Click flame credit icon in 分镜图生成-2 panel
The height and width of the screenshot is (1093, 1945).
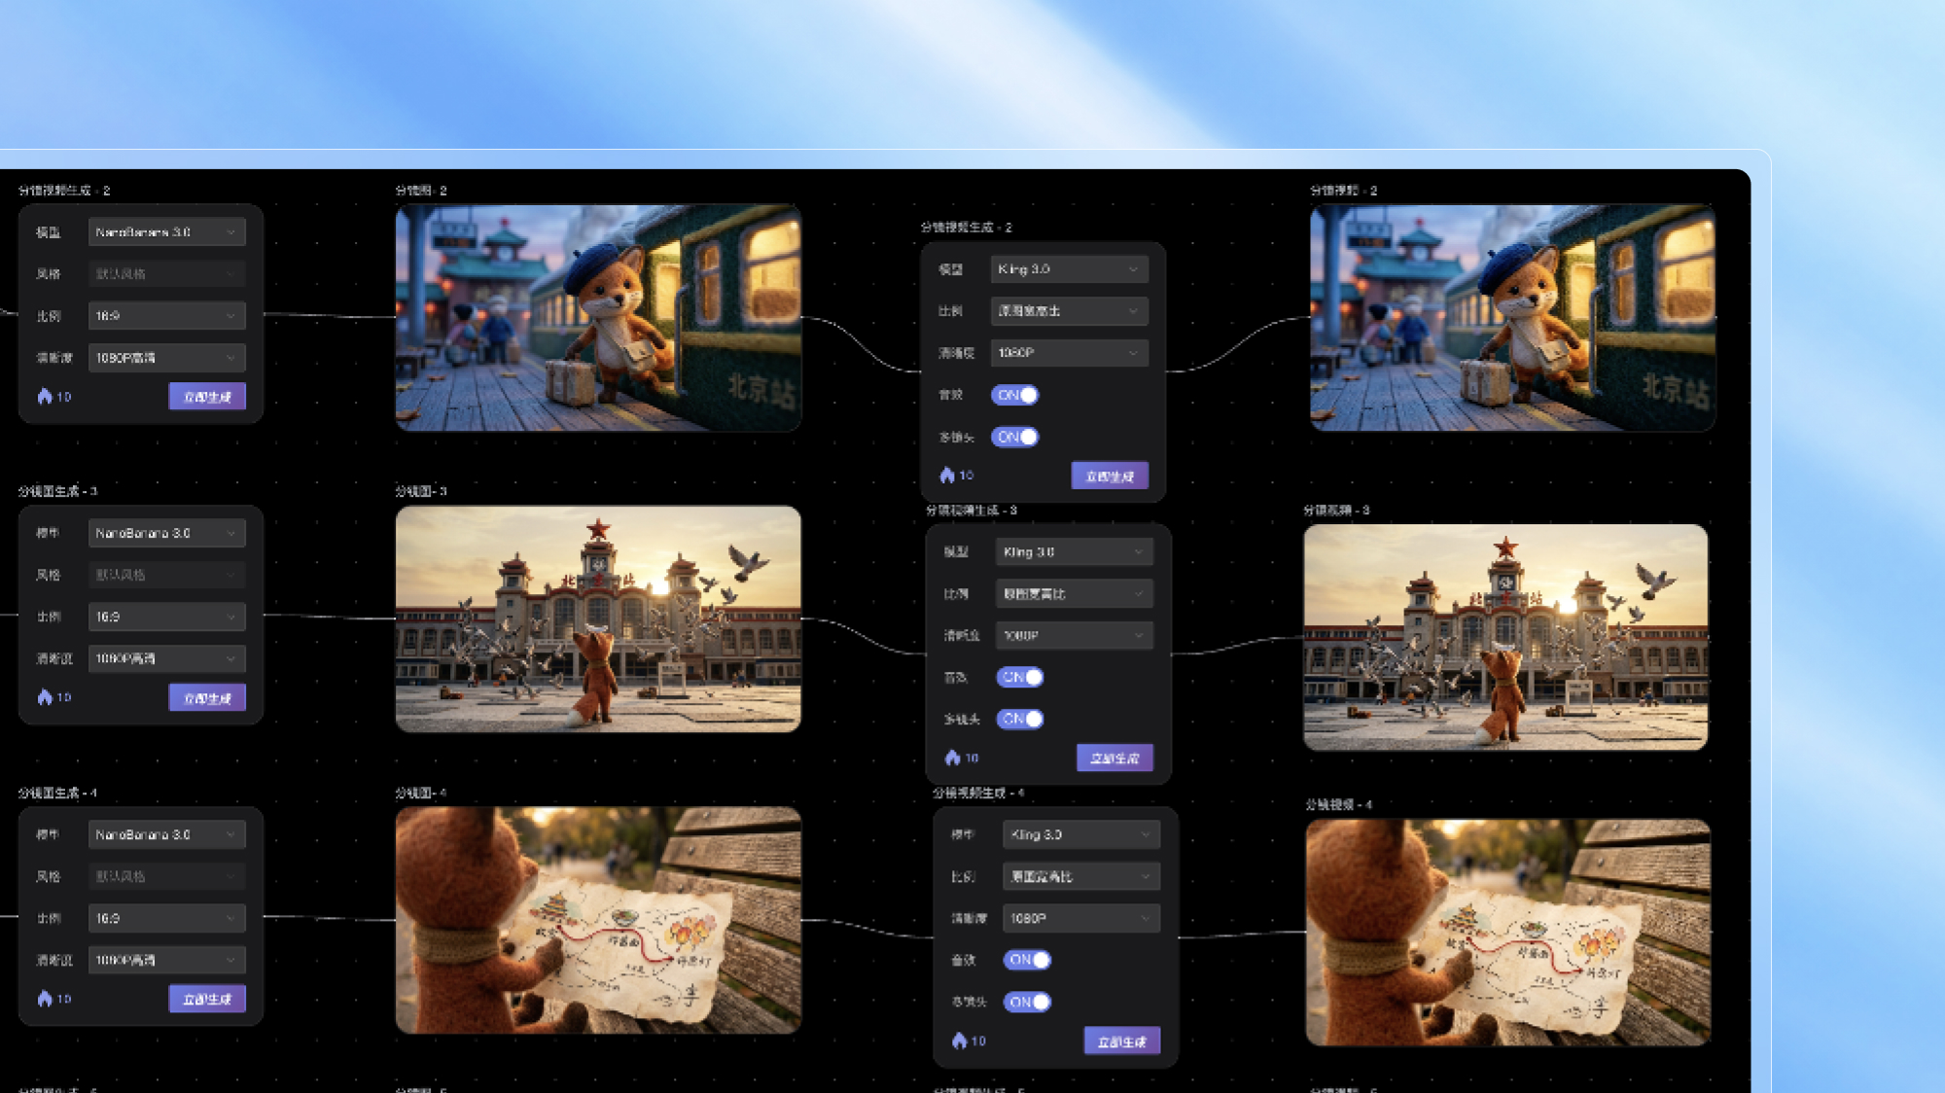(45, 396)
